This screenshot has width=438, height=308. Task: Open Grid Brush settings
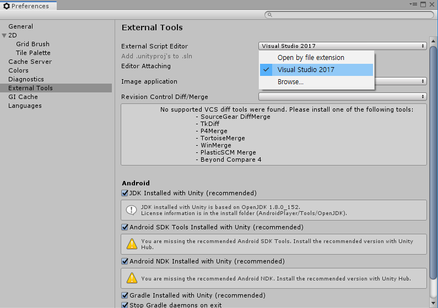pos(33,44)
